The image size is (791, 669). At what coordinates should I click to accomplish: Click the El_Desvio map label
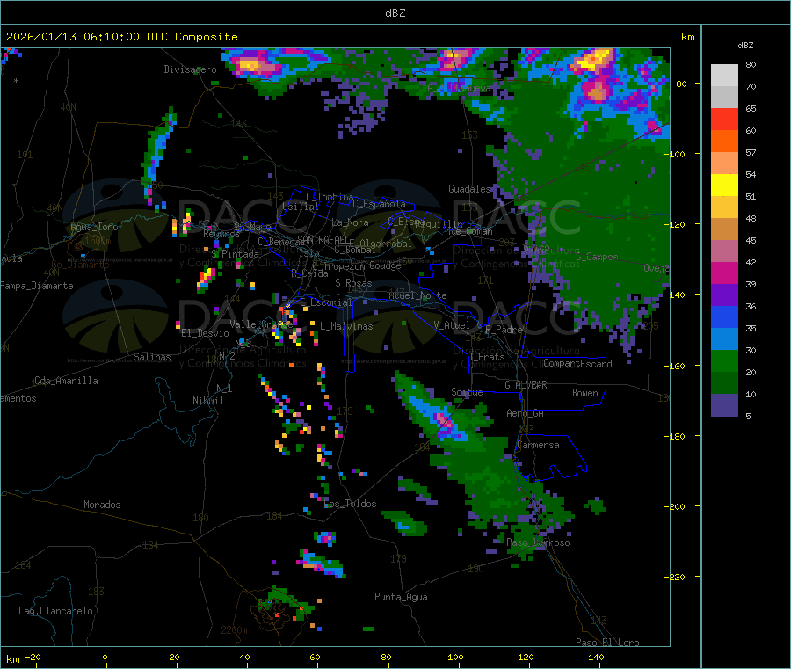click(205, 333)
